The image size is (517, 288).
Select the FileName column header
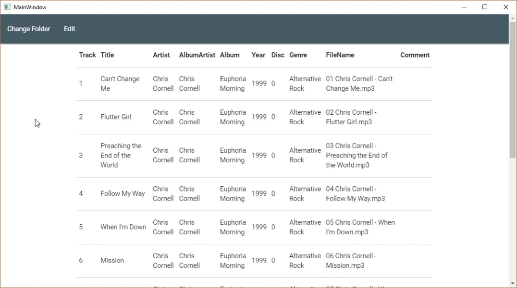pyautogui.click(x=340, y=55)
